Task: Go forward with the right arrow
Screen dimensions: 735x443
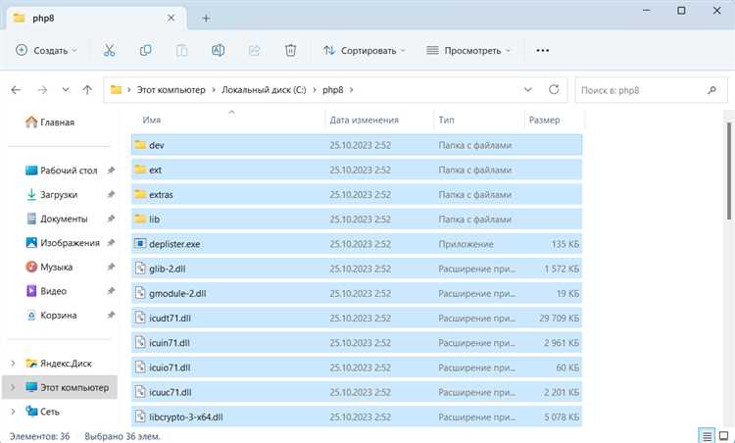Action: [x=43, y=89]
